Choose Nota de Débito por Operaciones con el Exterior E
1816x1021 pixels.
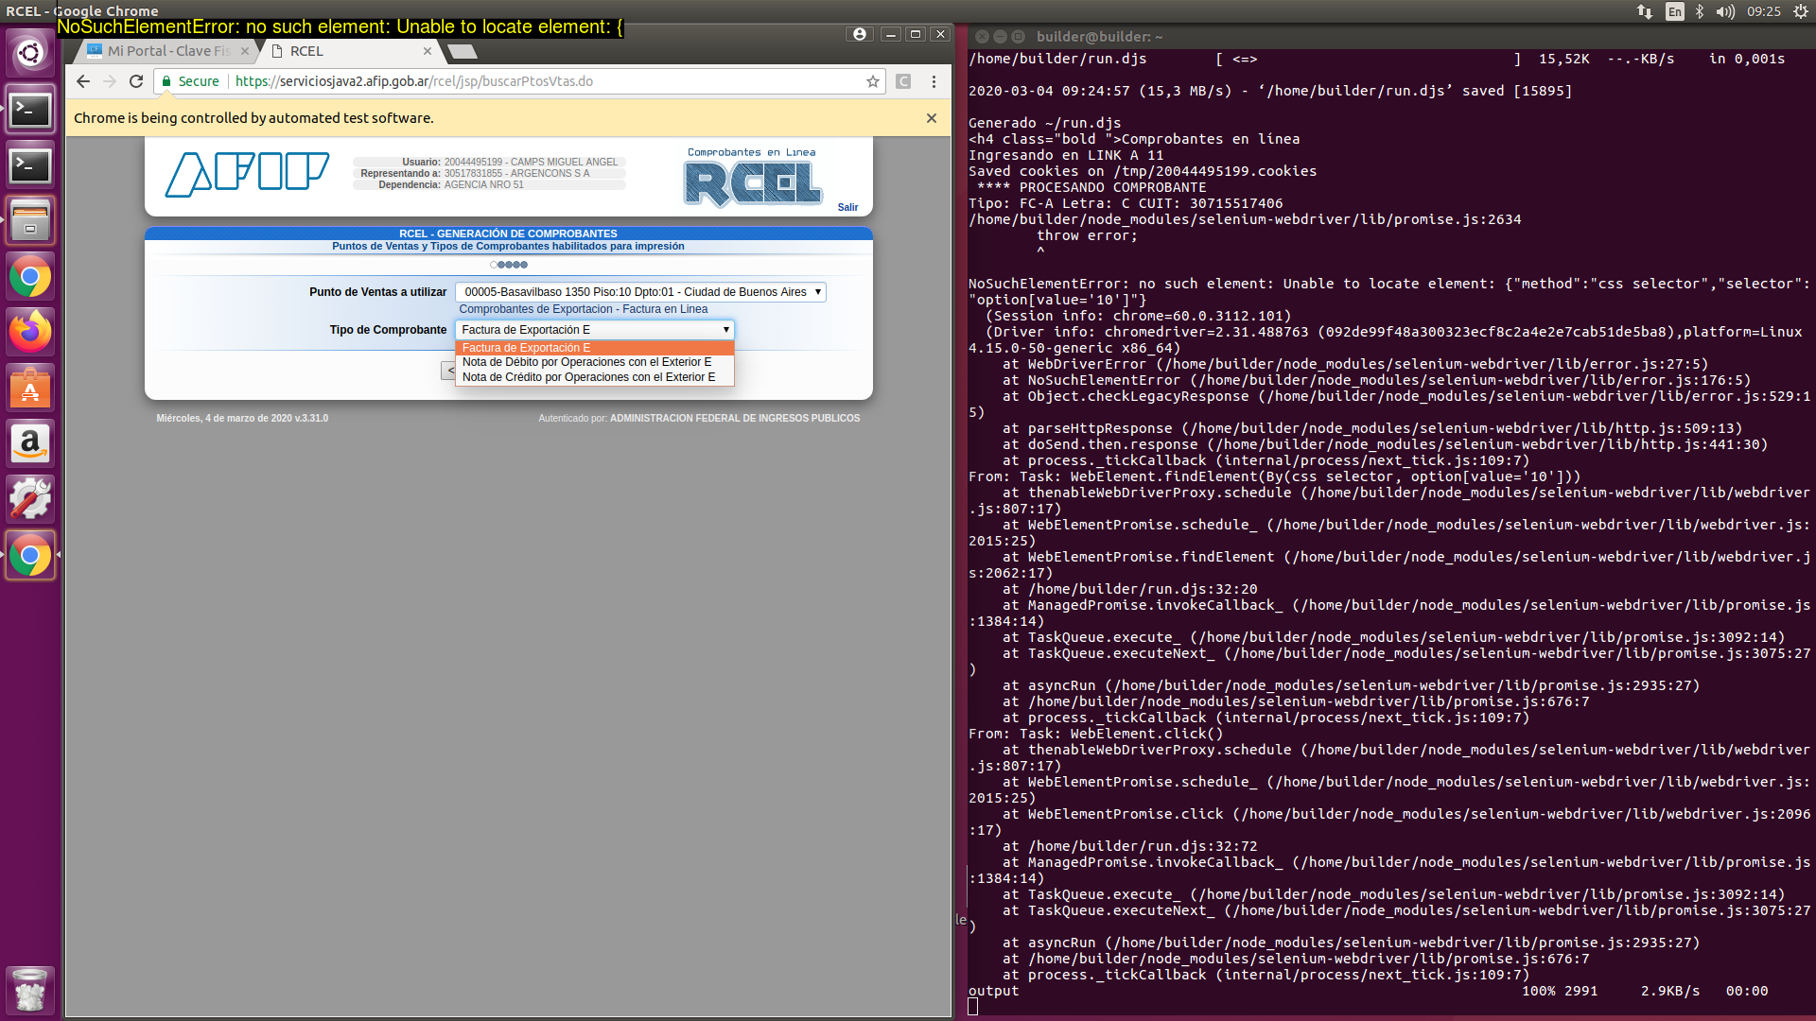(x=595, y=362)
